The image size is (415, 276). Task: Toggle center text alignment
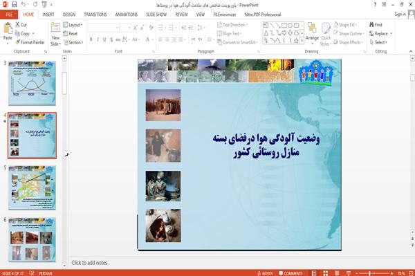pos(167,39)
